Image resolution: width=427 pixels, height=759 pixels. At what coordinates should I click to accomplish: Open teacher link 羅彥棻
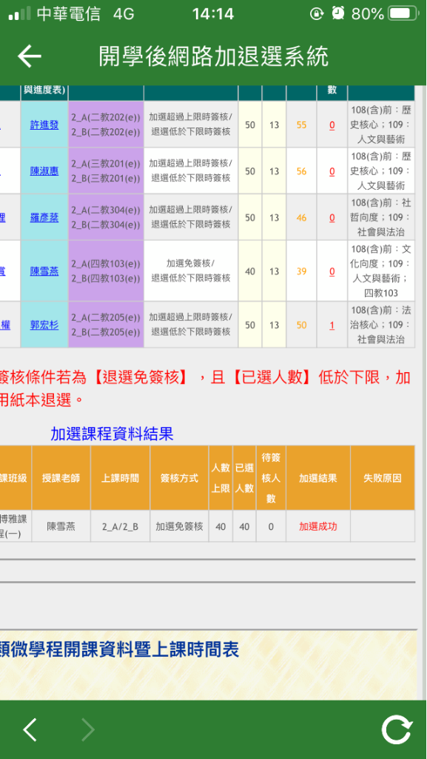(44, 217)
